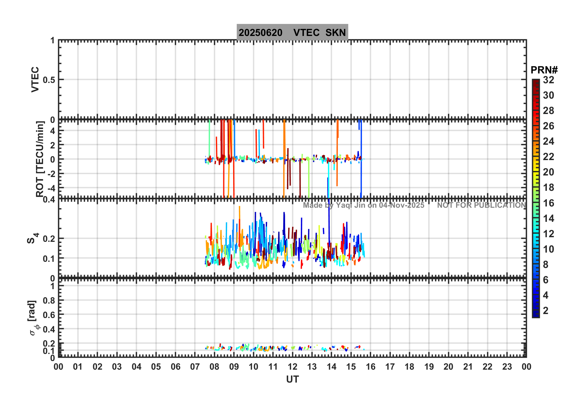Click the colorbar label 28
Viewport: 585px width, 397px height.
pyautogui.click(x=548, y=111)
